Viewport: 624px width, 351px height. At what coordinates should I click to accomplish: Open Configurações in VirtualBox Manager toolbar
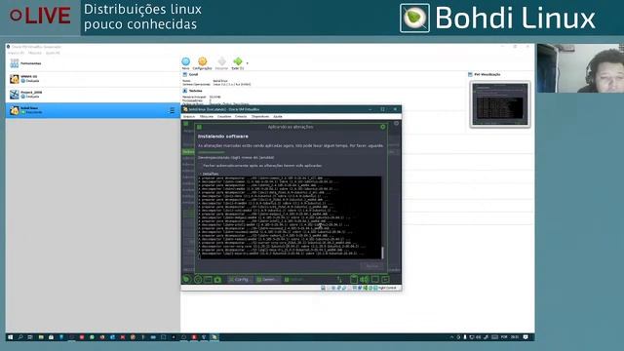(x=202, y=63)
